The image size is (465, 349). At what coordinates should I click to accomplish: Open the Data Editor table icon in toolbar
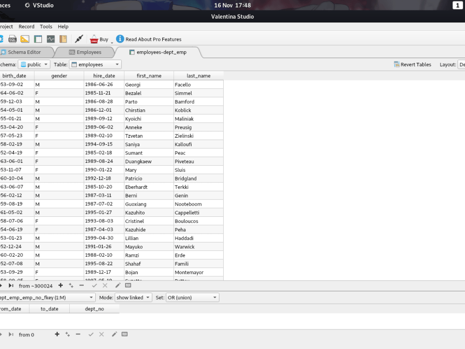click(38, 39)
